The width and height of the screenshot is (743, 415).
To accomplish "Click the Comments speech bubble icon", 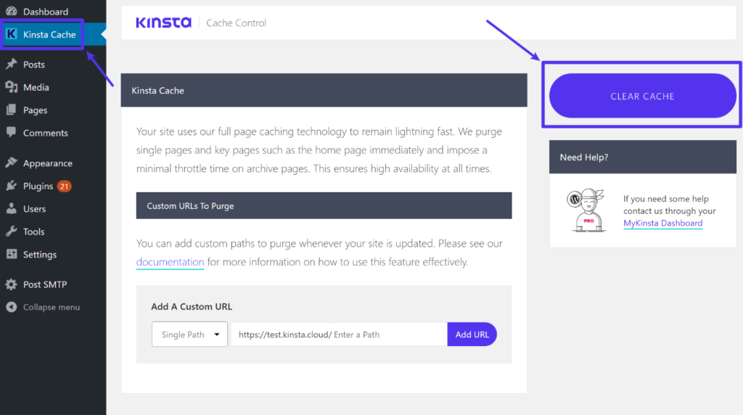I will (11, 133).
